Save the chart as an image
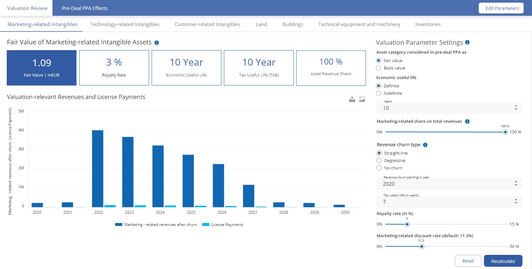Screen dimensions: 532x269 (362, 99)
